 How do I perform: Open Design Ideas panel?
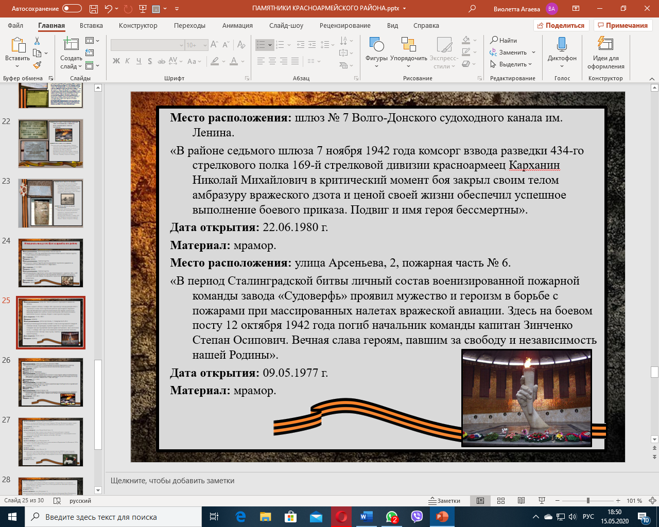pyautogui.click(x=605, y=51)
